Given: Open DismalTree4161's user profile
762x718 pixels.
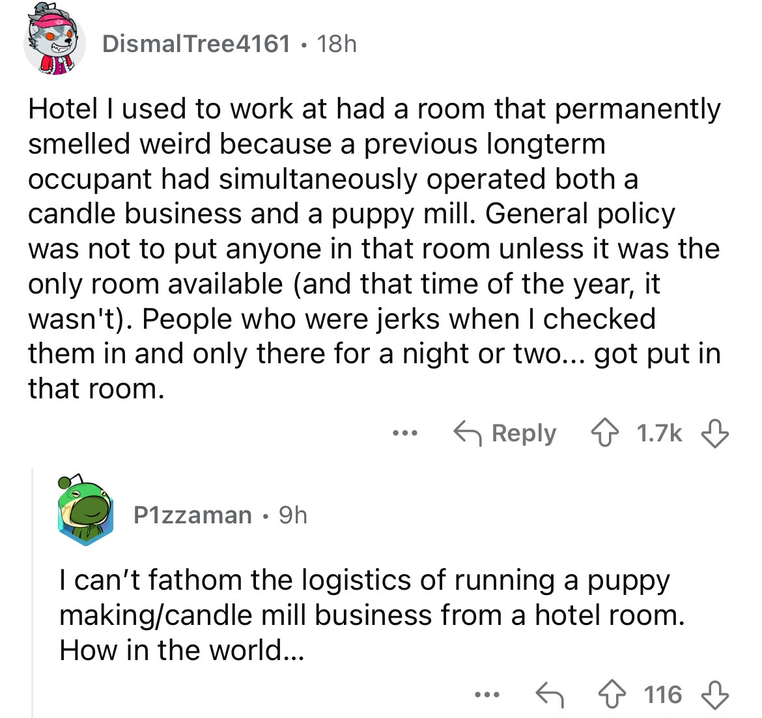Looking at the screenshot, I should tap(196, 44).
